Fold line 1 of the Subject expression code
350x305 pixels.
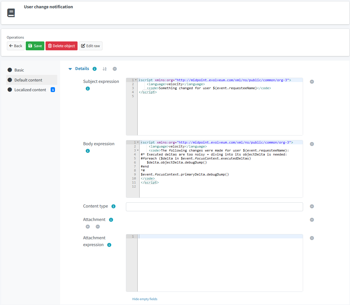[x=136, y=80]
